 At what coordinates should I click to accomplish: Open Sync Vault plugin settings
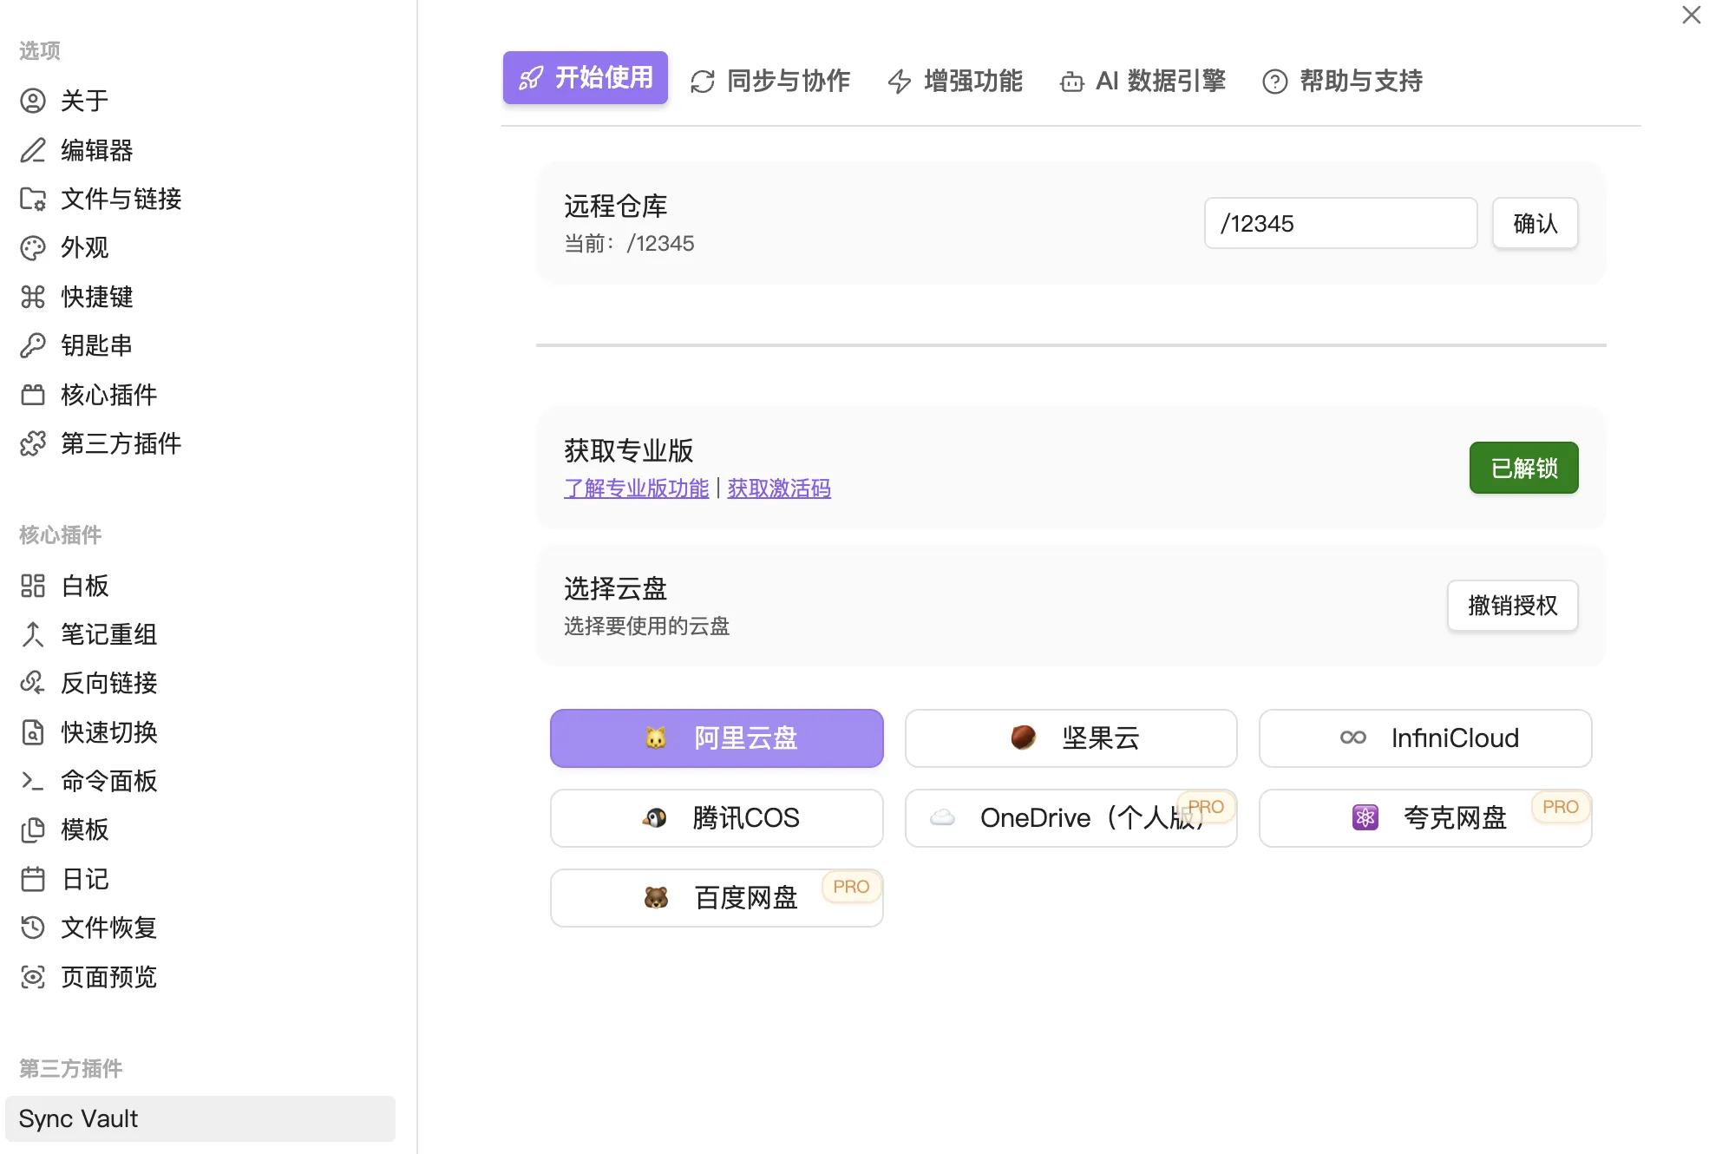click(200, 1118)
